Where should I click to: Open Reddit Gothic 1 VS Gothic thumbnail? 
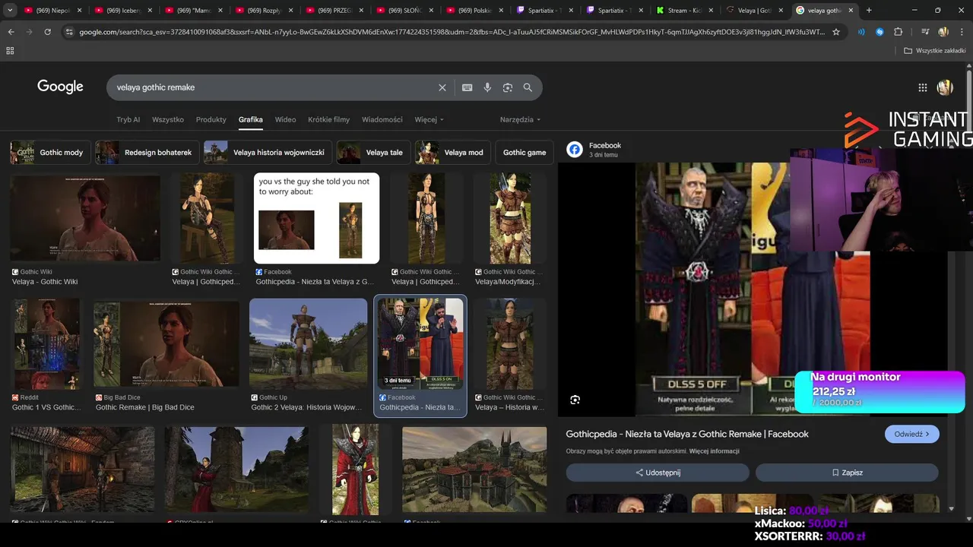46,343
